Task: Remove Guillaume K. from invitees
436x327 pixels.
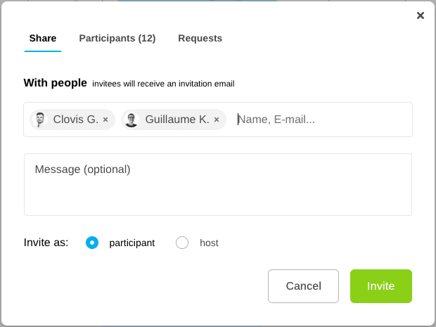Action: pyautogui.click(x=217, y=120)
